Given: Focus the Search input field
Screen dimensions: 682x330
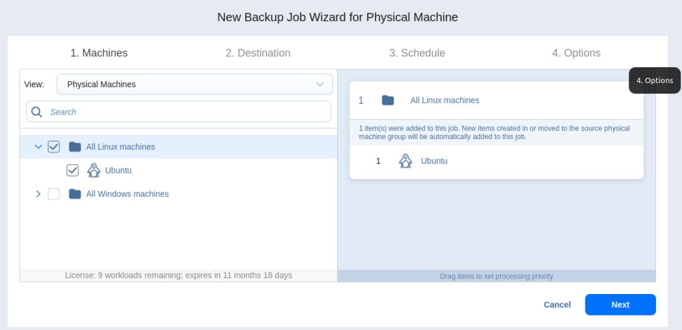Looking at the screenshot, I should click(186, 112).
